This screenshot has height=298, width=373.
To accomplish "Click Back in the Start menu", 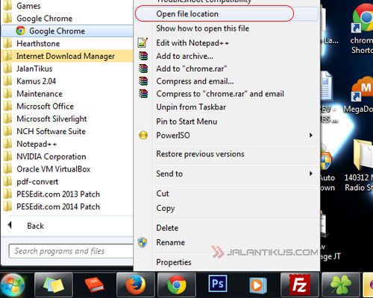I will point(35,226).
